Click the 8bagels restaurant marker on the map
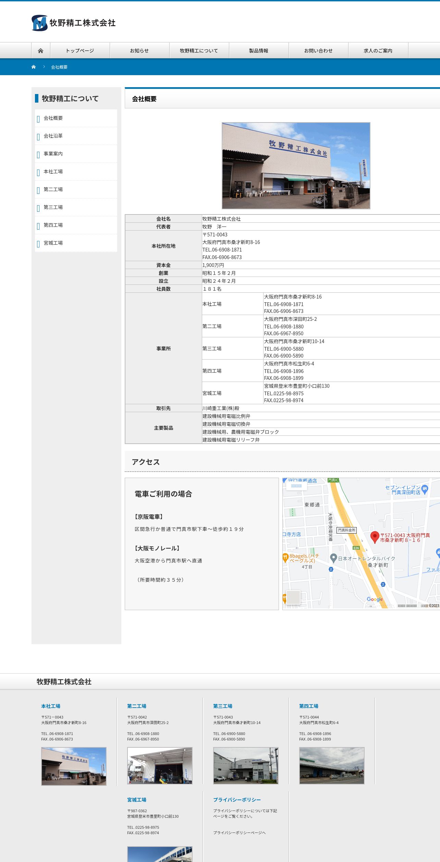This screenshot has height=862, width=440. 285,558
